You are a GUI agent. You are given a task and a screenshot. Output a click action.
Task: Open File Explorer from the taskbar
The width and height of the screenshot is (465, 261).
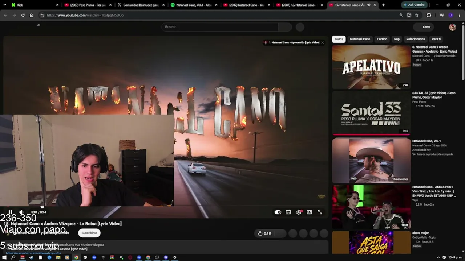pyautogui.click(x=58, y=257)
